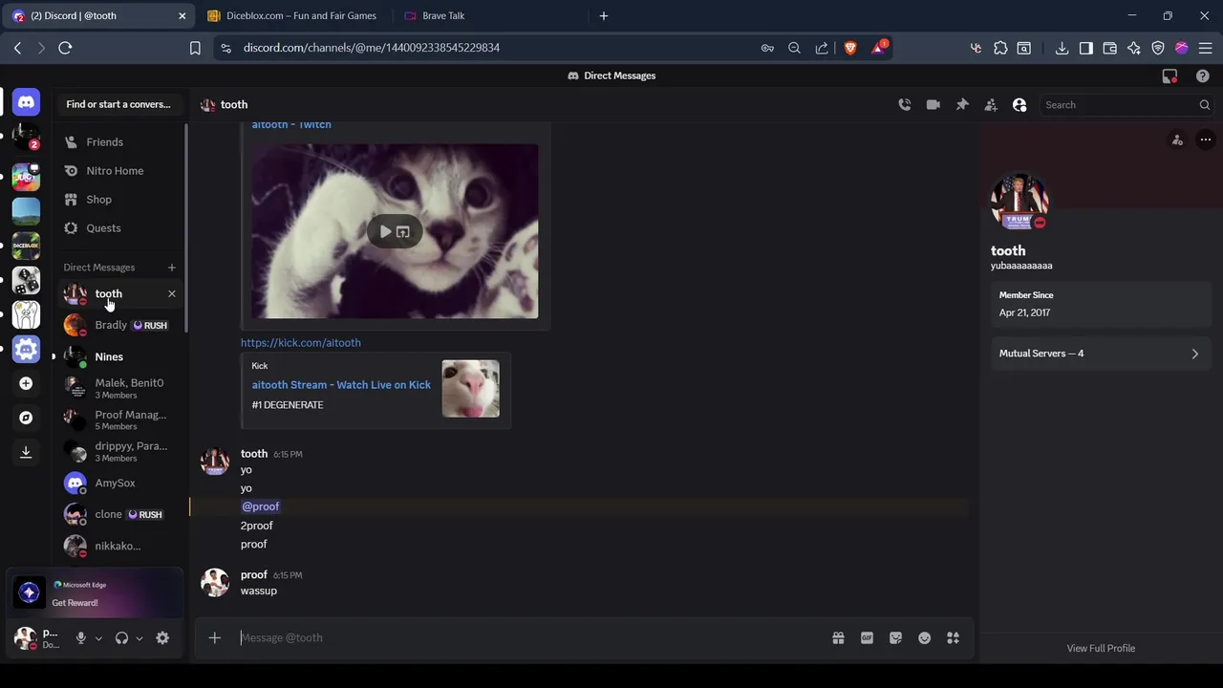
Task: Reload the page
Action: point(65,48)
